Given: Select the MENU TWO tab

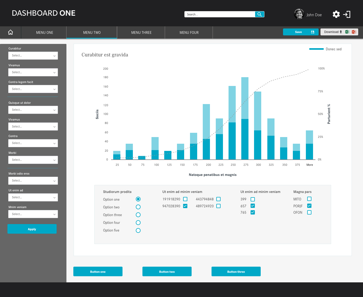Looking at the screenshot, I should (x=92, y=32).
